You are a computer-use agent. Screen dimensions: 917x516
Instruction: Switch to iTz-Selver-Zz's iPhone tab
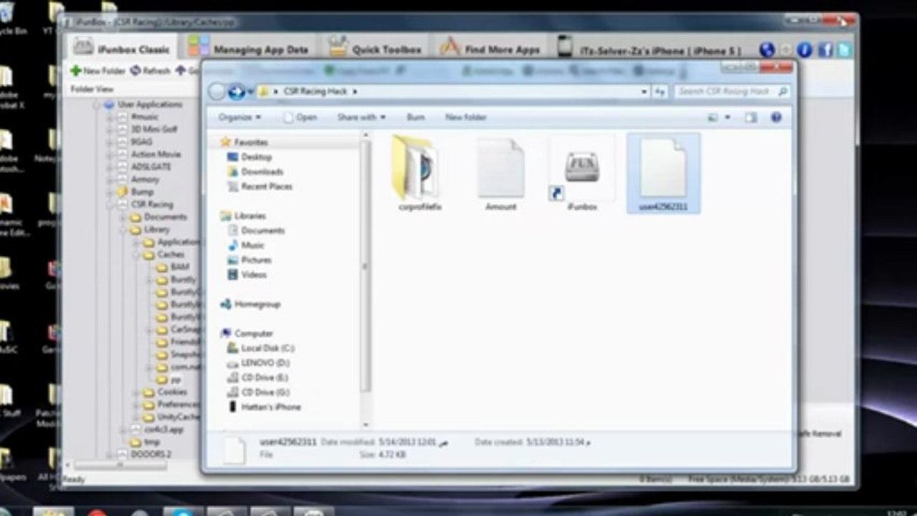(x=649, y=49)
